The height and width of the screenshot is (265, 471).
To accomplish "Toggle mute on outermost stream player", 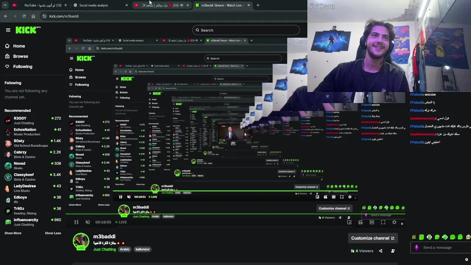I will click(x=88, y=222).
